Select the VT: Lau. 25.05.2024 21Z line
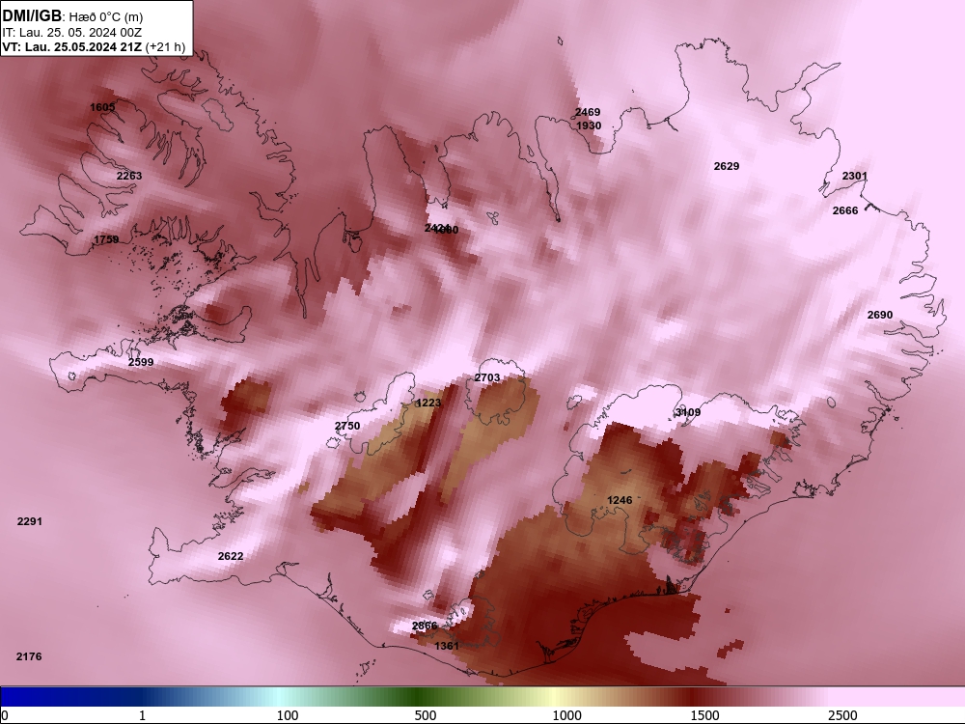The height and width of the screenshot is (724, 965). point(94,46)
